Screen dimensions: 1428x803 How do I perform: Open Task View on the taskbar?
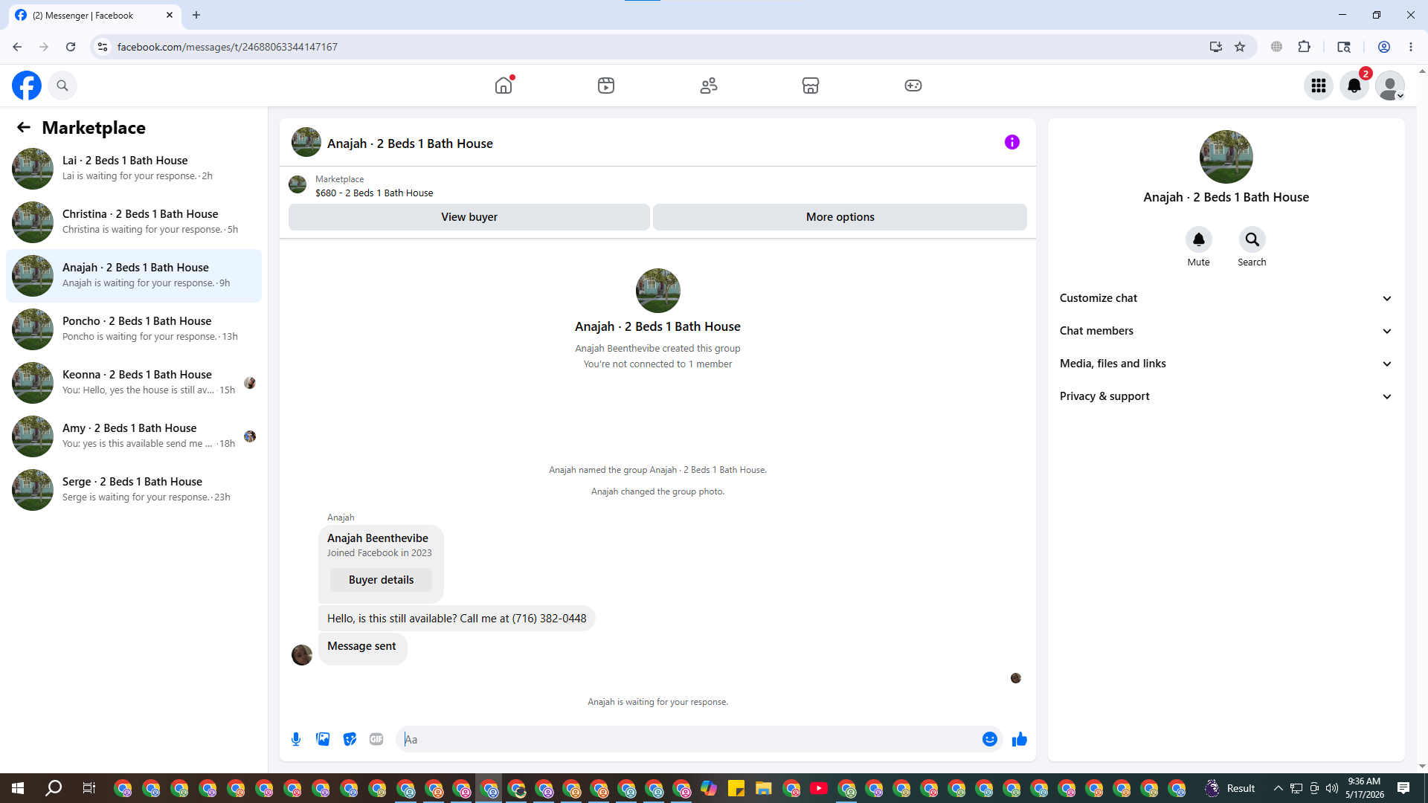pyautogui.click(x=89, y=788)
